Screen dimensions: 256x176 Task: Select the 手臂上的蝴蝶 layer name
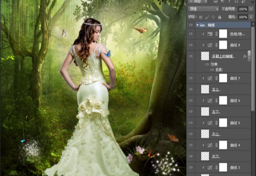pyautogui.click(x=223, y=56)
